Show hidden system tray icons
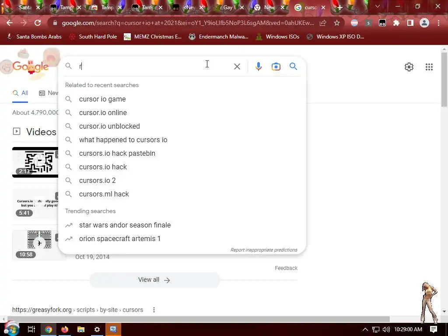This screenshot has height=336, width=448. point(365,329)
